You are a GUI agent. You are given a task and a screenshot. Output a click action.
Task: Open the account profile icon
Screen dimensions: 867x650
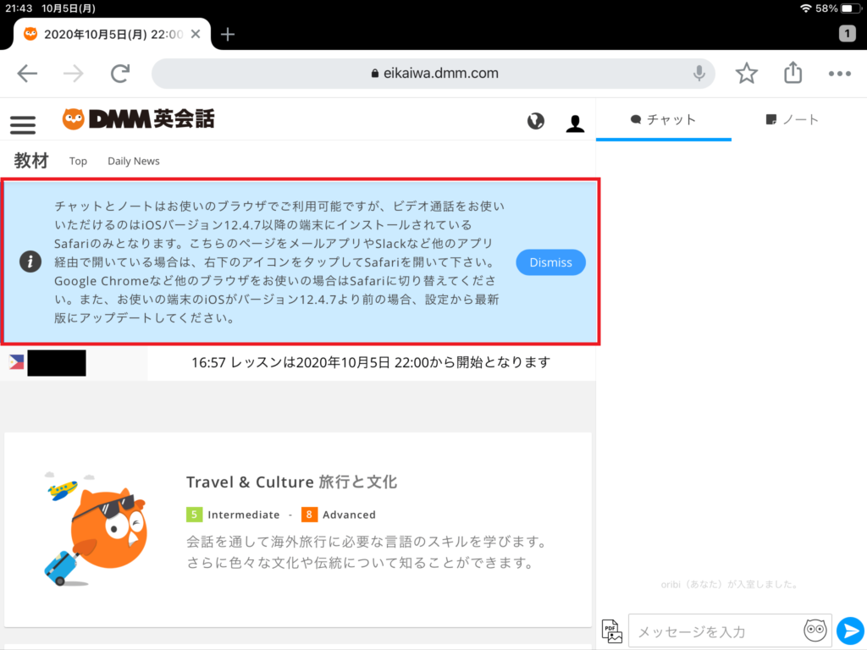pos(575,124)
